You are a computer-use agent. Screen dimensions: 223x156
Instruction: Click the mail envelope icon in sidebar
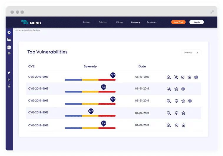coord(9,53)
